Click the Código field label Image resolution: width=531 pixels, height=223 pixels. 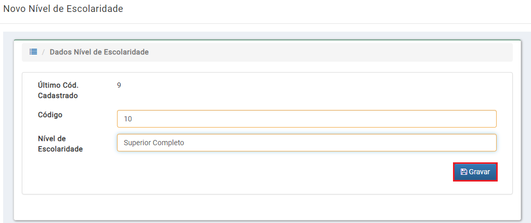tap(50, 115)
